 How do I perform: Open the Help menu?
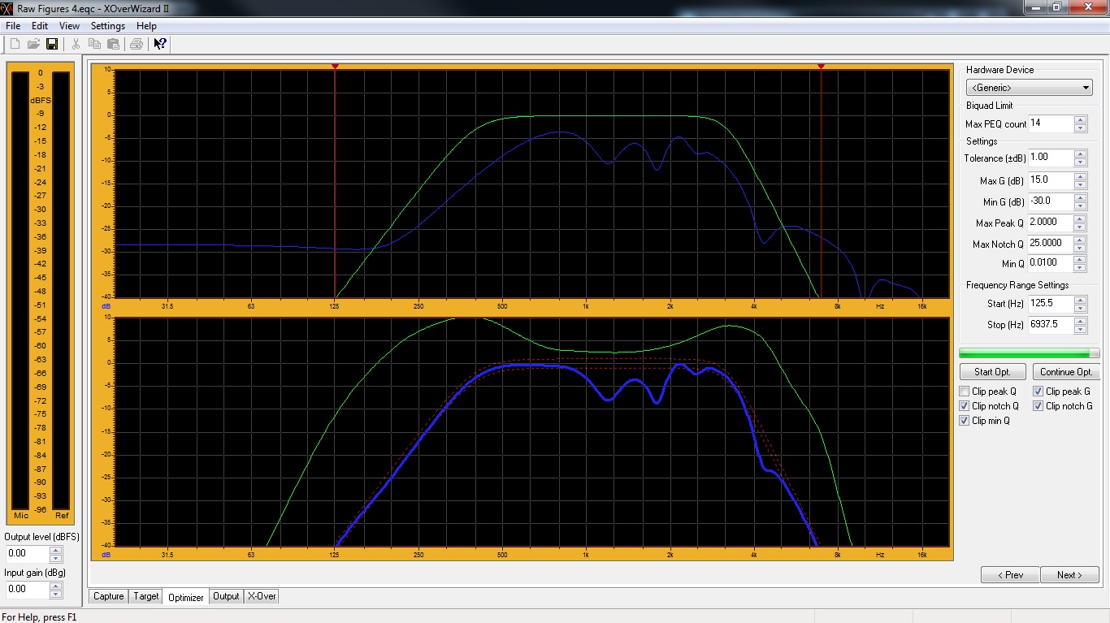146,26
